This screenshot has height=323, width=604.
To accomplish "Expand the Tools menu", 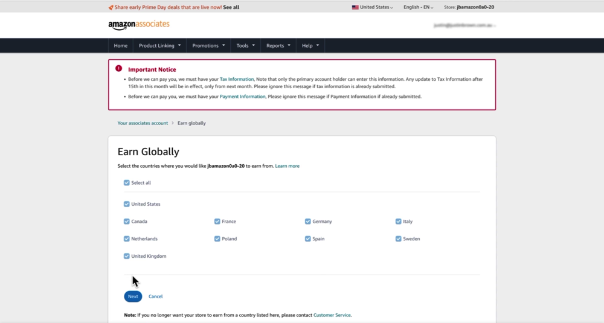I will click(x=245, y=45).
